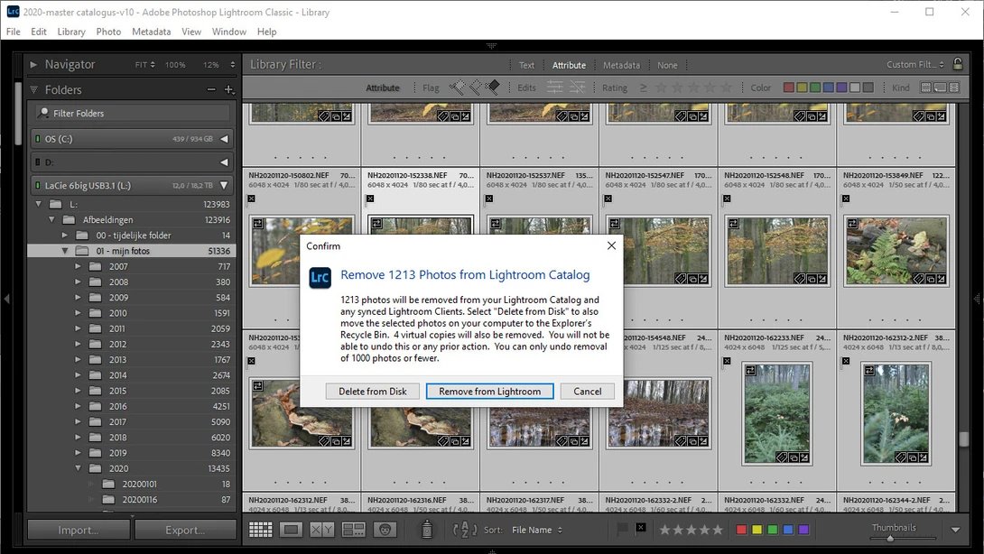Filter Kind by videos
Screen dimensions: 984x554
pos(954,88)
